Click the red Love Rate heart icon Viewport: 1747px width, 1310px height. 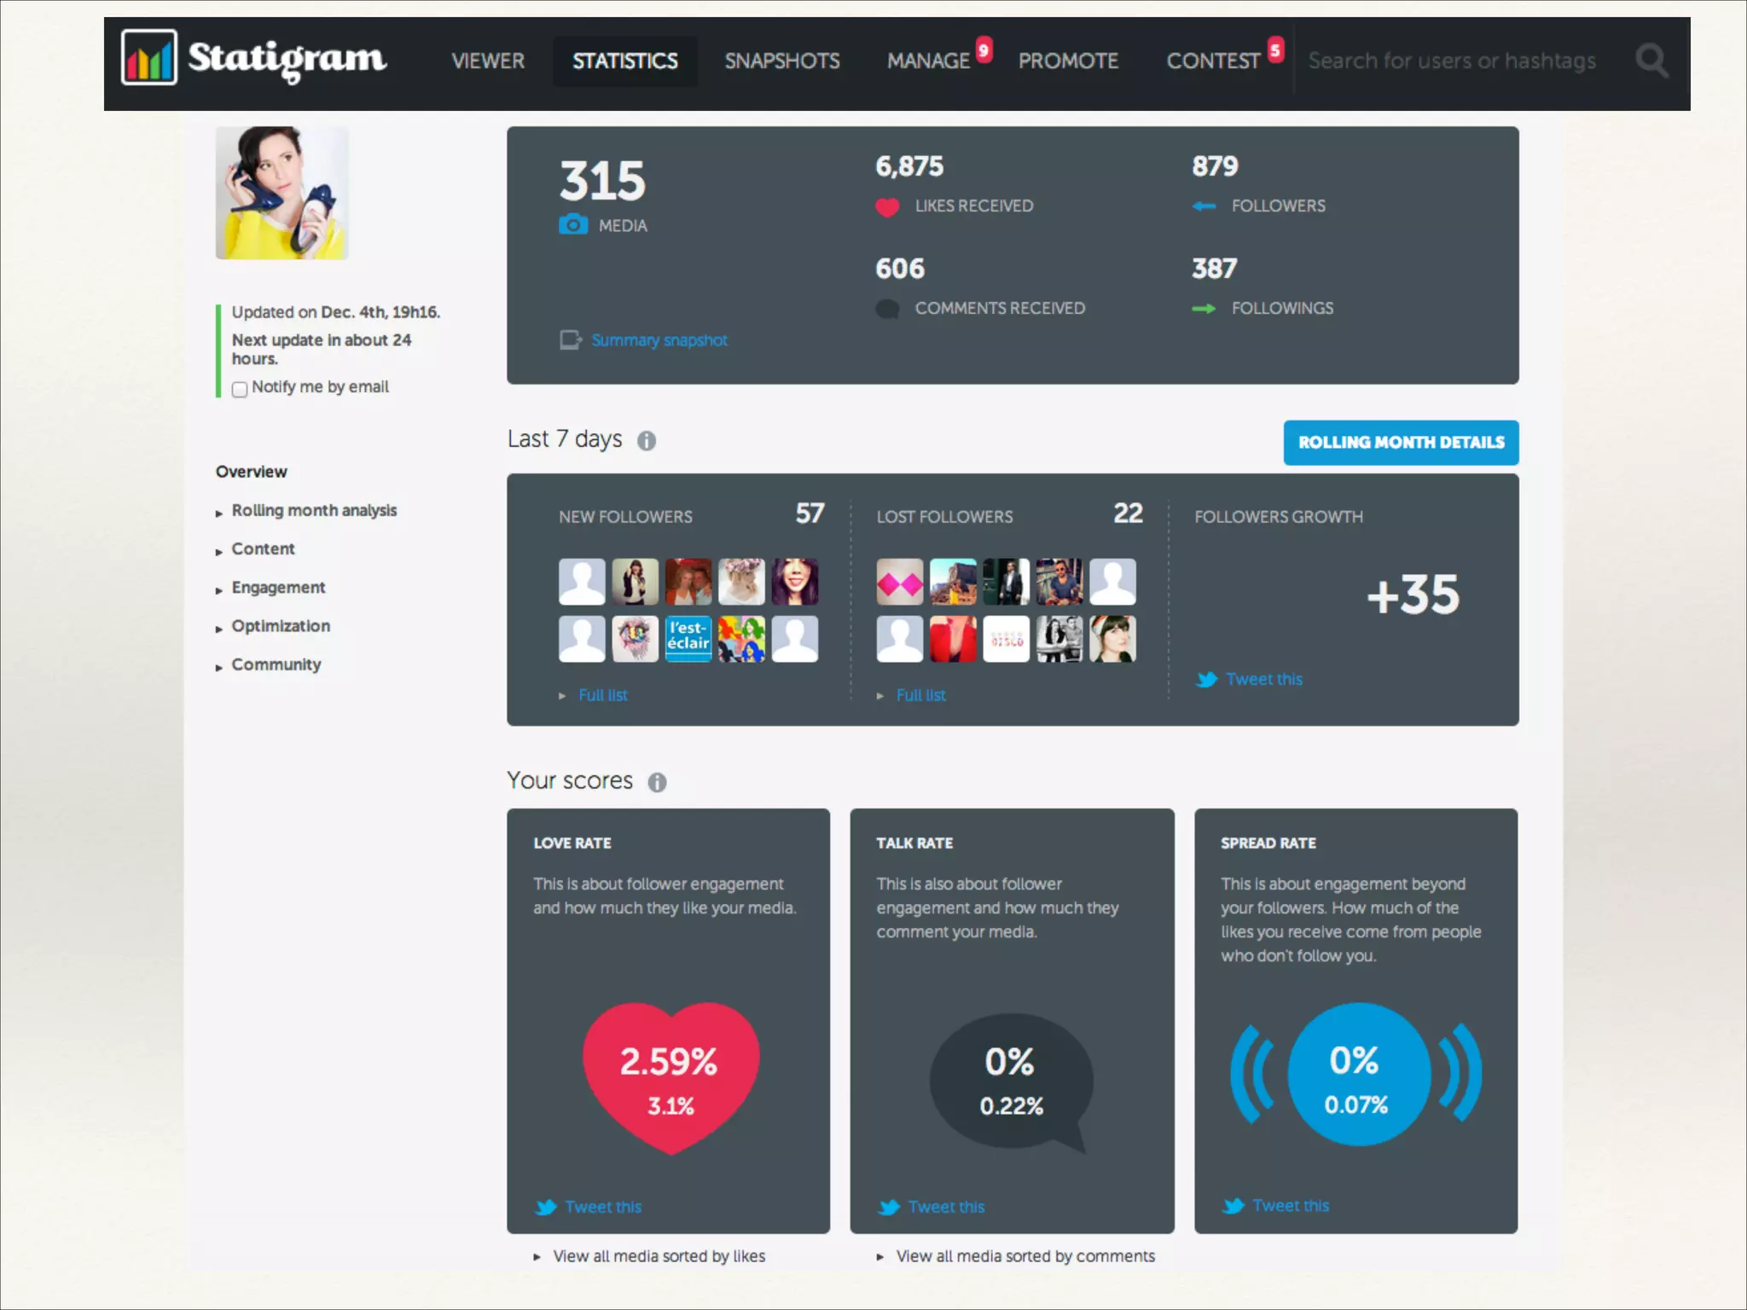tap(670, 1077)
